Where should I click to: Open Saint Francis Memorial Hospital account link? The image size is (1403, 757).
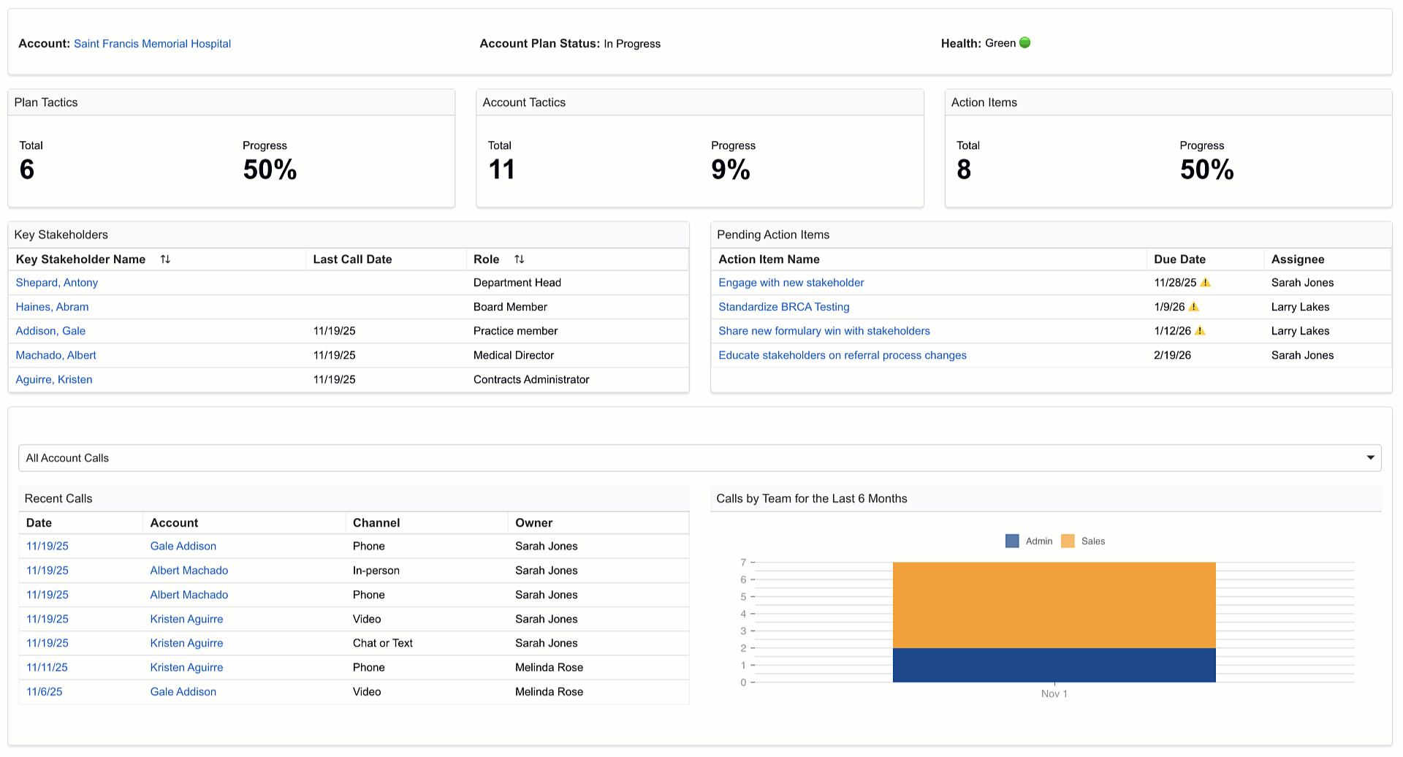(152, 44)
